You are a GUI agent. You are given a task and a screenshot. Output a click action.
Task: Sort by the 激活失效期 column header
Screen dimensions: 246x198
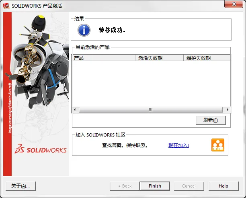160,58
